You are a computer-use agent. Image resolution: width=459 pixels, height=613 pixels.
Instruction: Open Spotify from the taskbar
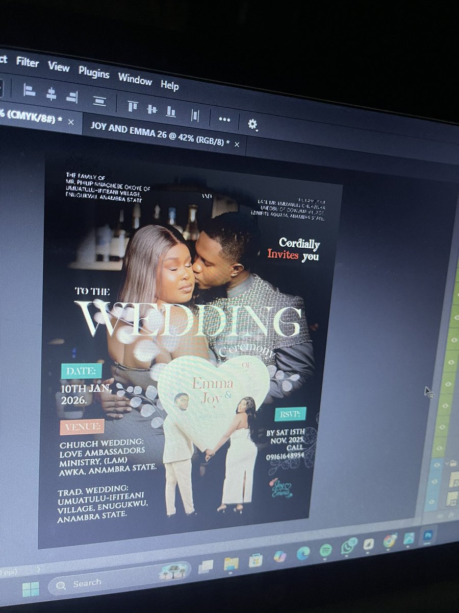coord(326,550)
